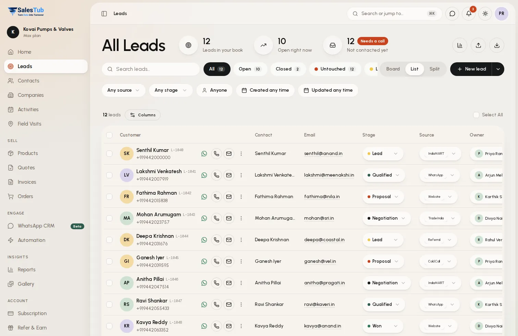
Task: Open more options for Senthil Kumar
Action: pyautogui.click(x=241, y=154)
